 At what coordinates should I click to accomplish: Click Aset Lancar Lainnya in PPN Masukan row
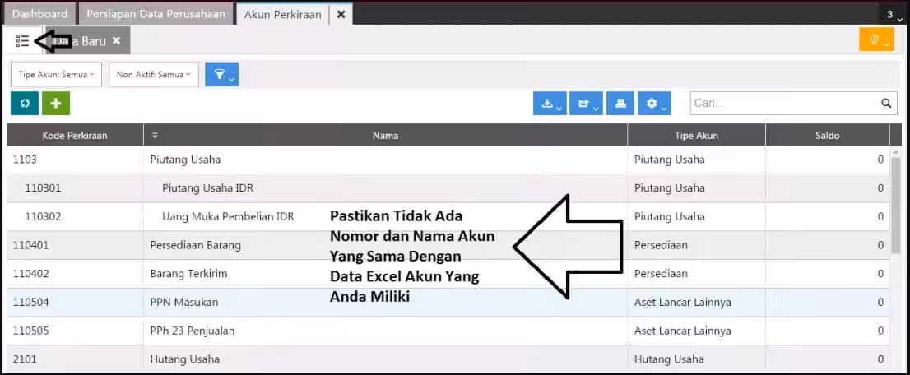[683, 302]
